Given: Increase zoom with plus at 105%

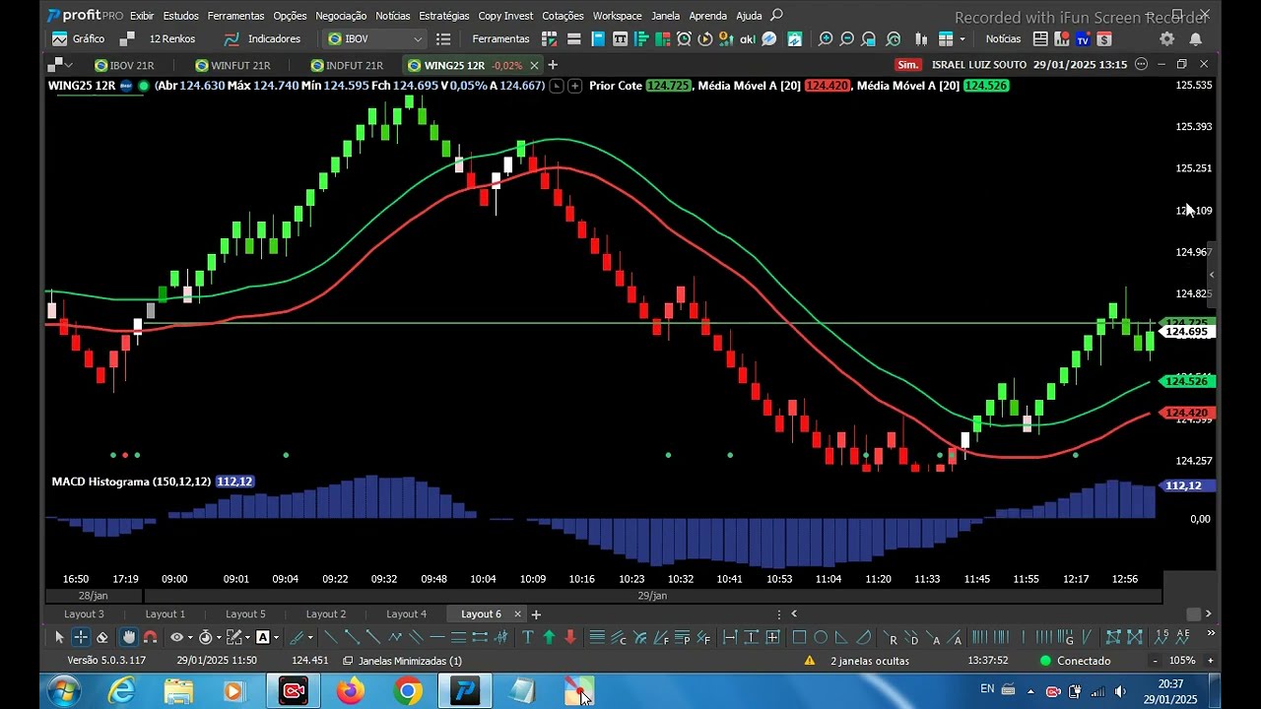Looking at the screenshot, I should click(1210, 661).
